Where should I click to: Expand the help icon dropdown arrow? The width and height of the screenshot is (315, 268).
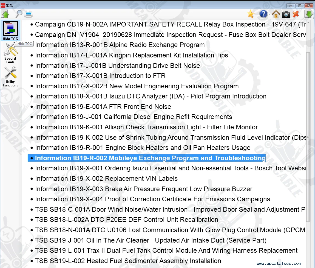[x=269, y=14]
